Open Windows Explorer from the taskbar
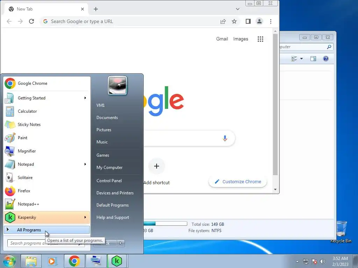The height and width of the screenshot is (268, 358). click(x=31, y=261)
